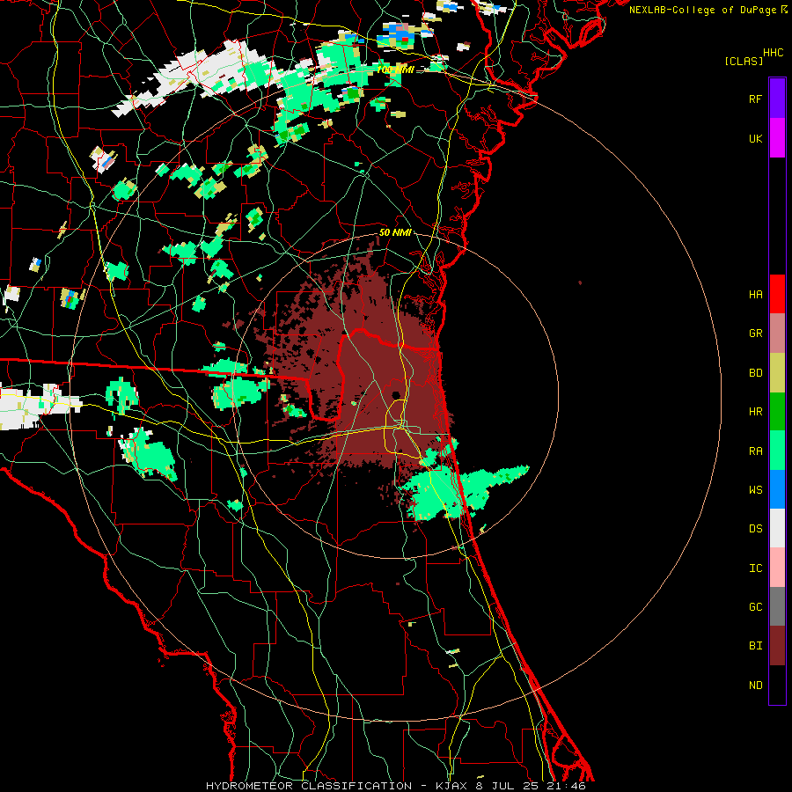Click the 100 NMI range ring label
Image resolution: width=792 pixels, height=792 pixels.
395,70
